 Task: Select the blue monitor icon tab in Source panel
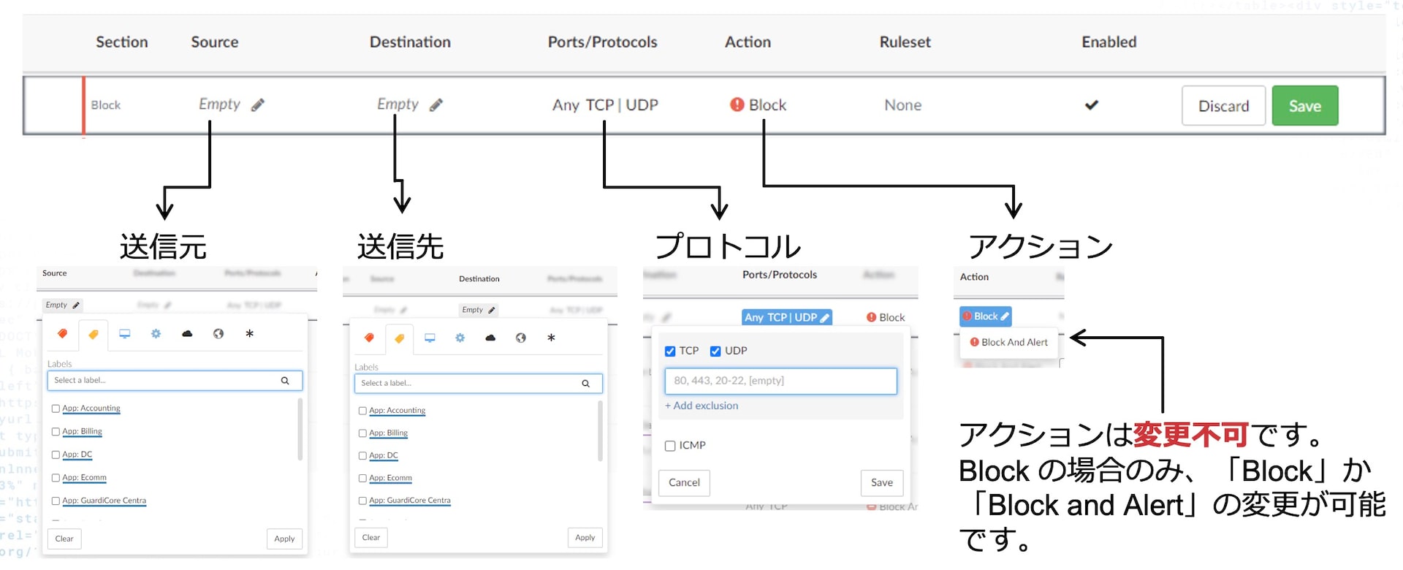125,334
